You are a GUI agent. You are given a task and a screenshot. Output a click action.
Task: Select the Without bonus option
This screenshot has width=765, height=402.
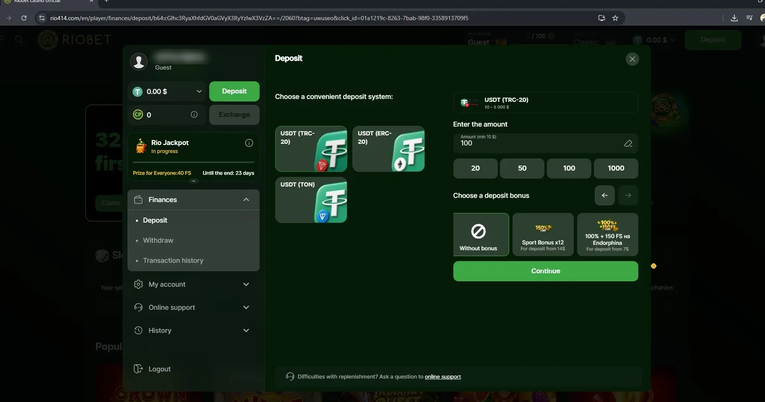tap(481, 234)
